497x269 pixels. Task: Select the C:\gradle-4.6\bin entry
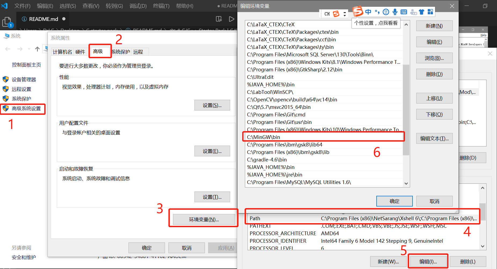324,160
